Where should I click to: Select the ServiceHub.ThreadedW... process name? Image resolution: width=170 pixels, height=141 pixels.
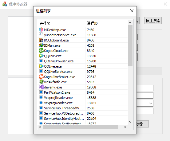coord(63,108)
